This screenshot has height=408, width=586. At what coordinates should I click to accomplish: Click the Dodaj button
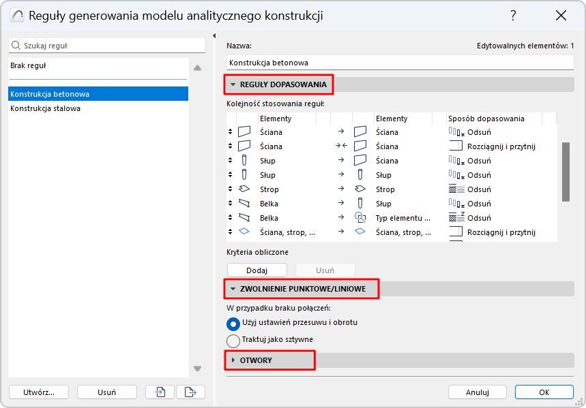pyautogui.click(x=257, y=270)
